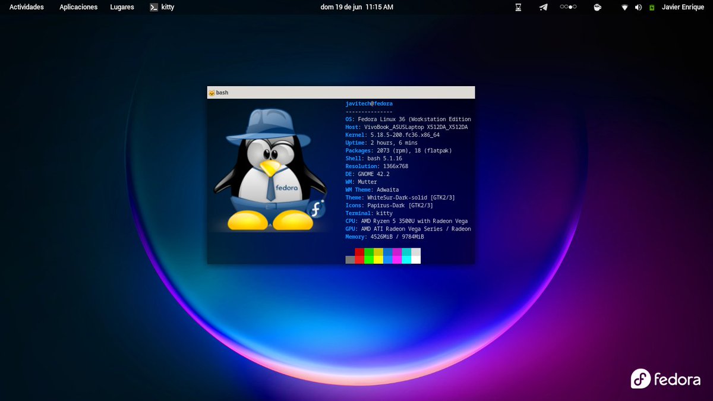Click the battery status icon
Screen dimensions: 713x401
click(652, 7)
